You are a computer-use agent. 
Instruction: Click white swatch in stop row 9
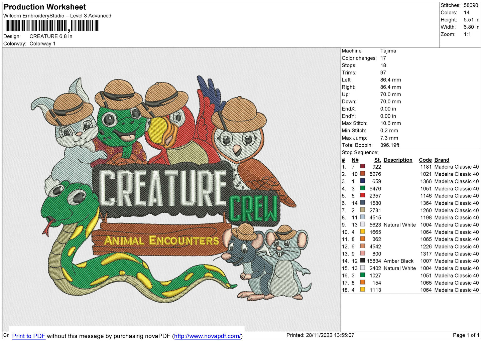click(x=362, y=224)
